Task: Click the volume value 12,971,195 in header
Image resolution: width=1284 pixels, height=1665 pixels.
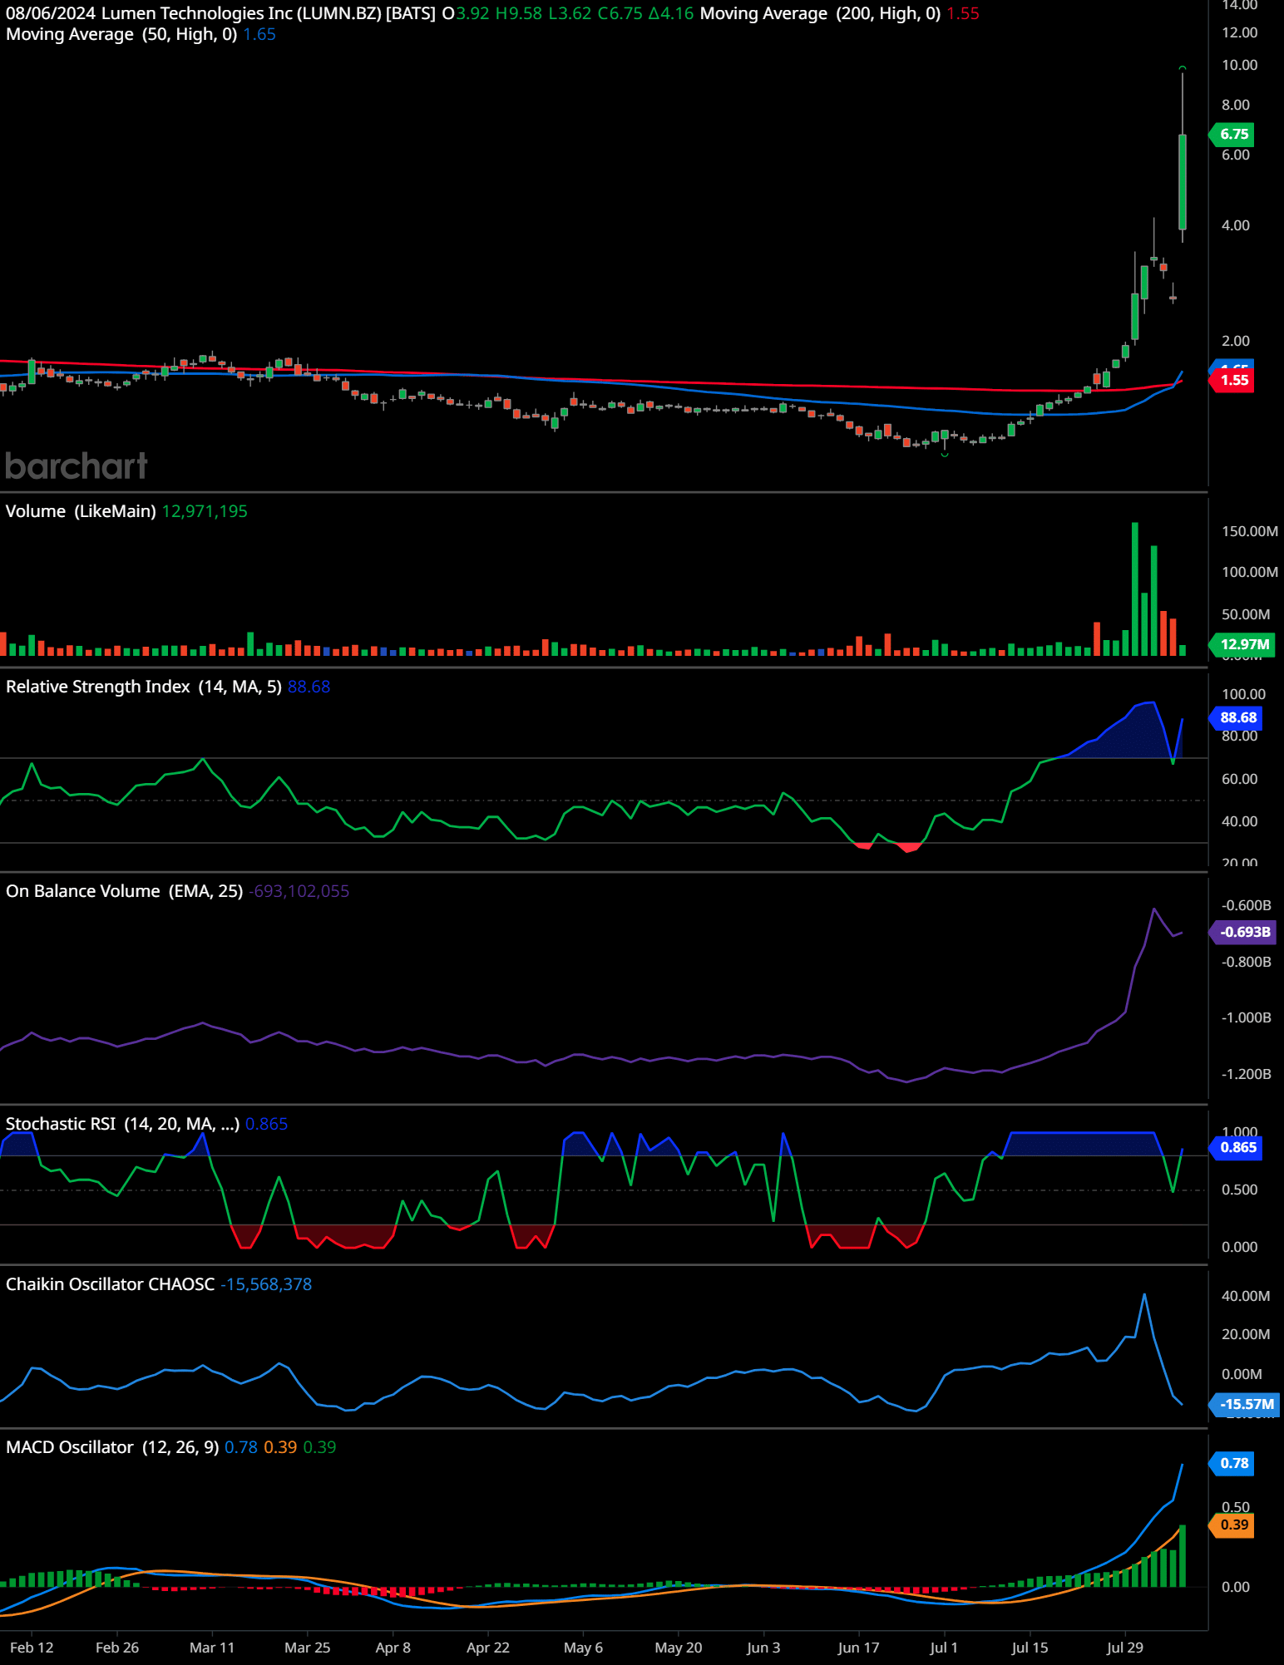Action: (205, 511)
